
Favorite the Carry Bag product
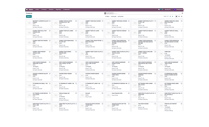pos(181,52)
